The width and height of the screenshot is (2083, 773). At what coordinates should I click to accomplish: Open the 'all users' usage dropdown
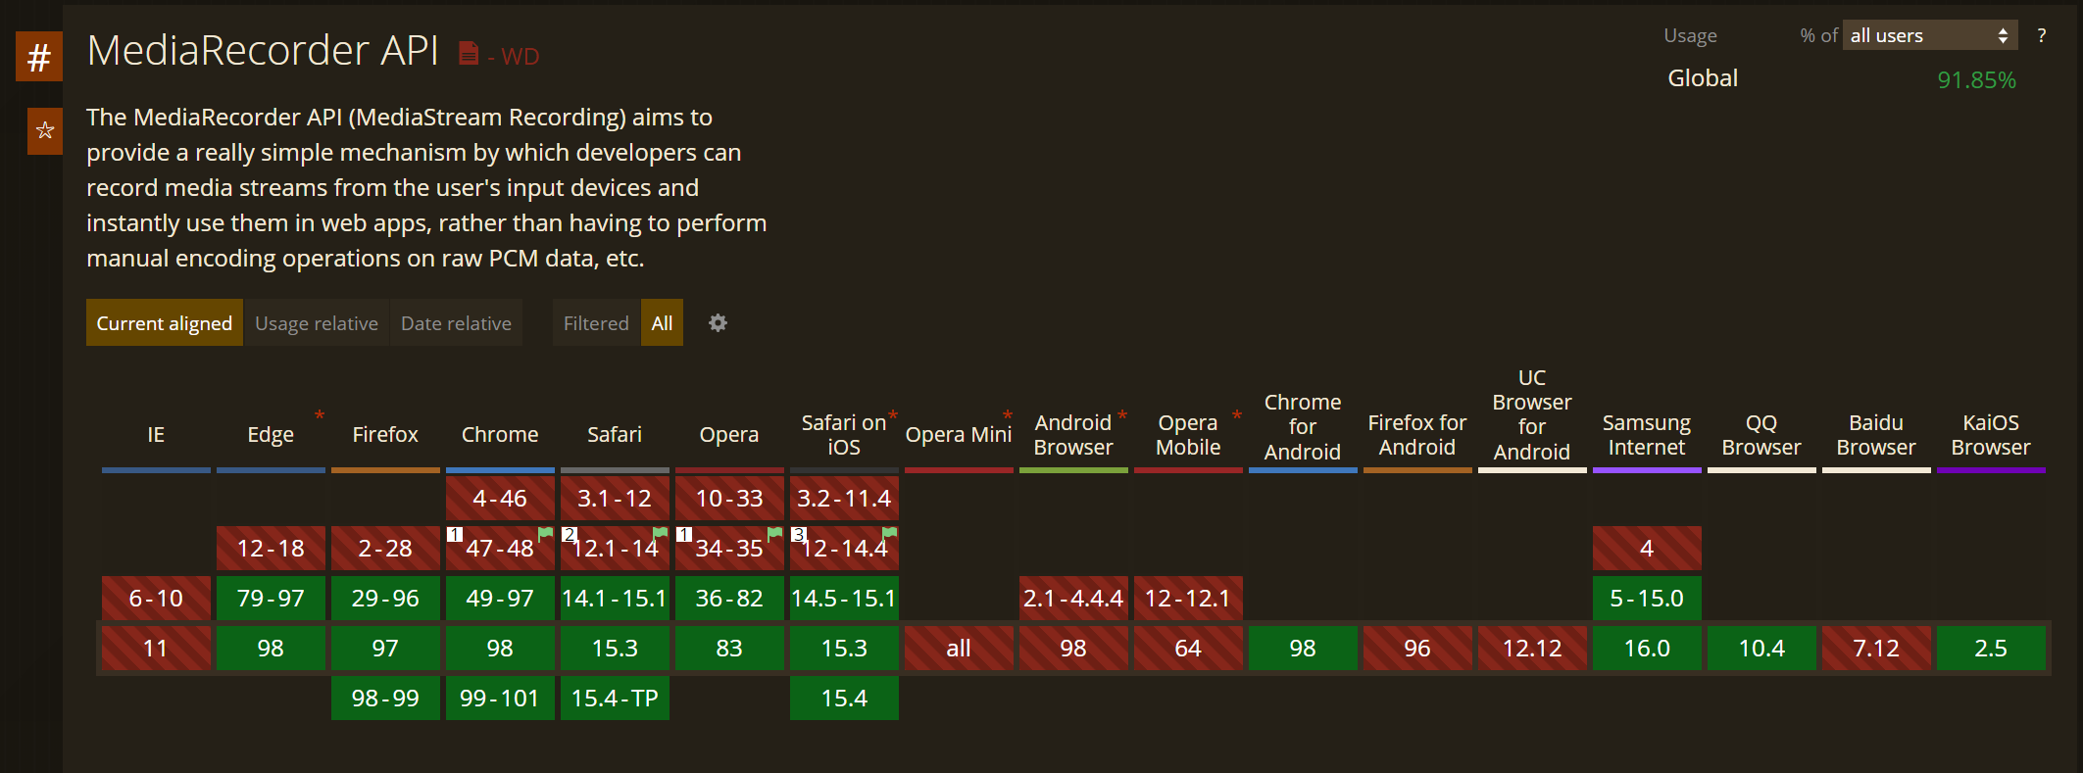coord(1928,36)
